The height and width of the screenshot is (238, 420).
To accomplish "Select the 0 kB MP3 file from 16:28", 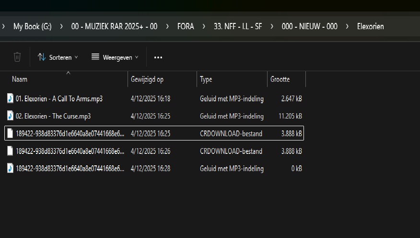I will pyautogui.click(x=154, y=169).
